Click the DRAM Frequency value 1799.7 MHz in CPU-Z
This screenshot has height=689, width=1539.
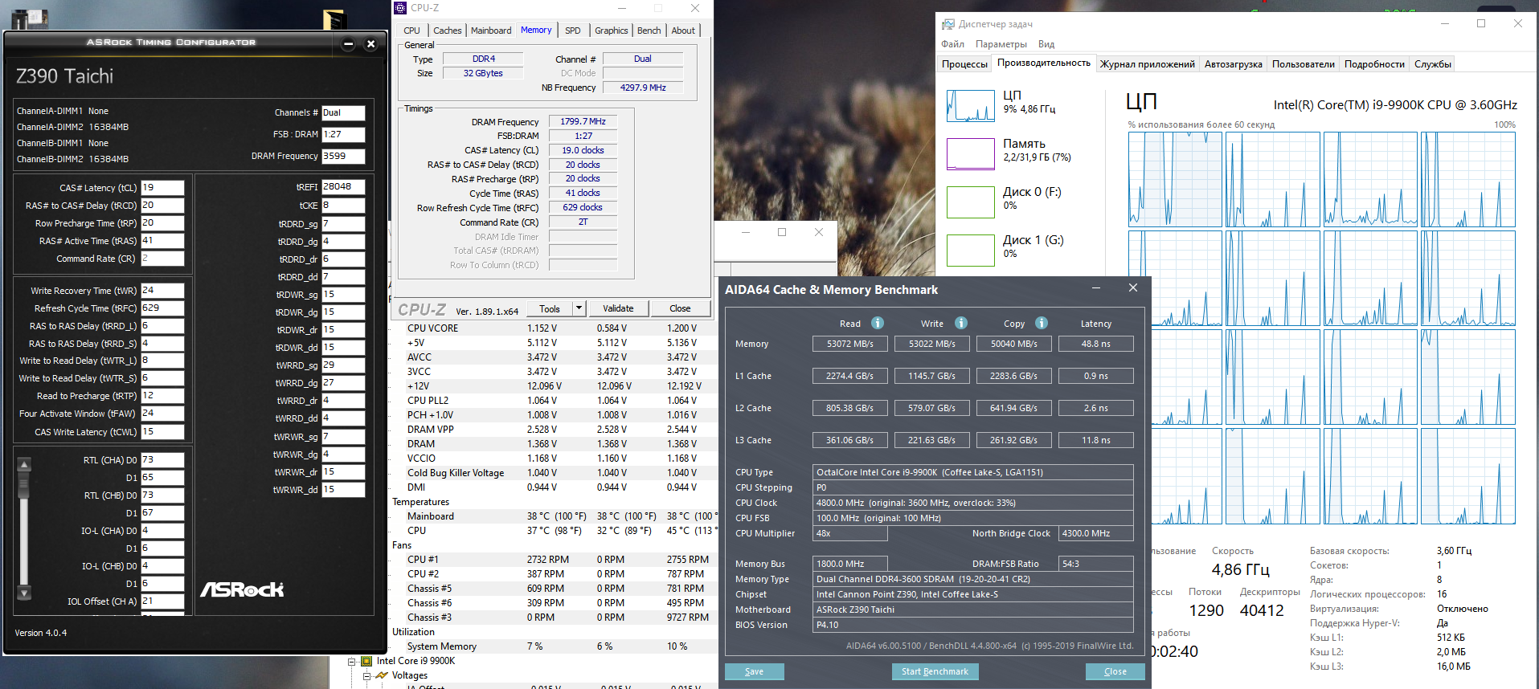point(583,121)
